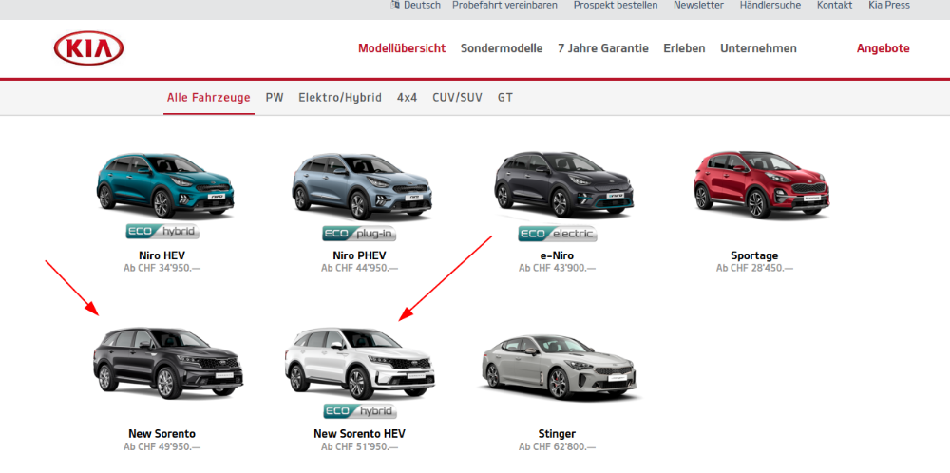Click the New Sorento HEV model name
Screen dimensions: 950x473
(x=359, y=434)
